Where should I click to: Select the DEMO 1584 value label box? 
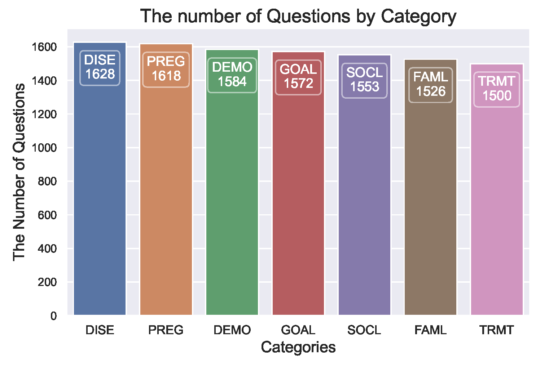click(x=232, y=75)
